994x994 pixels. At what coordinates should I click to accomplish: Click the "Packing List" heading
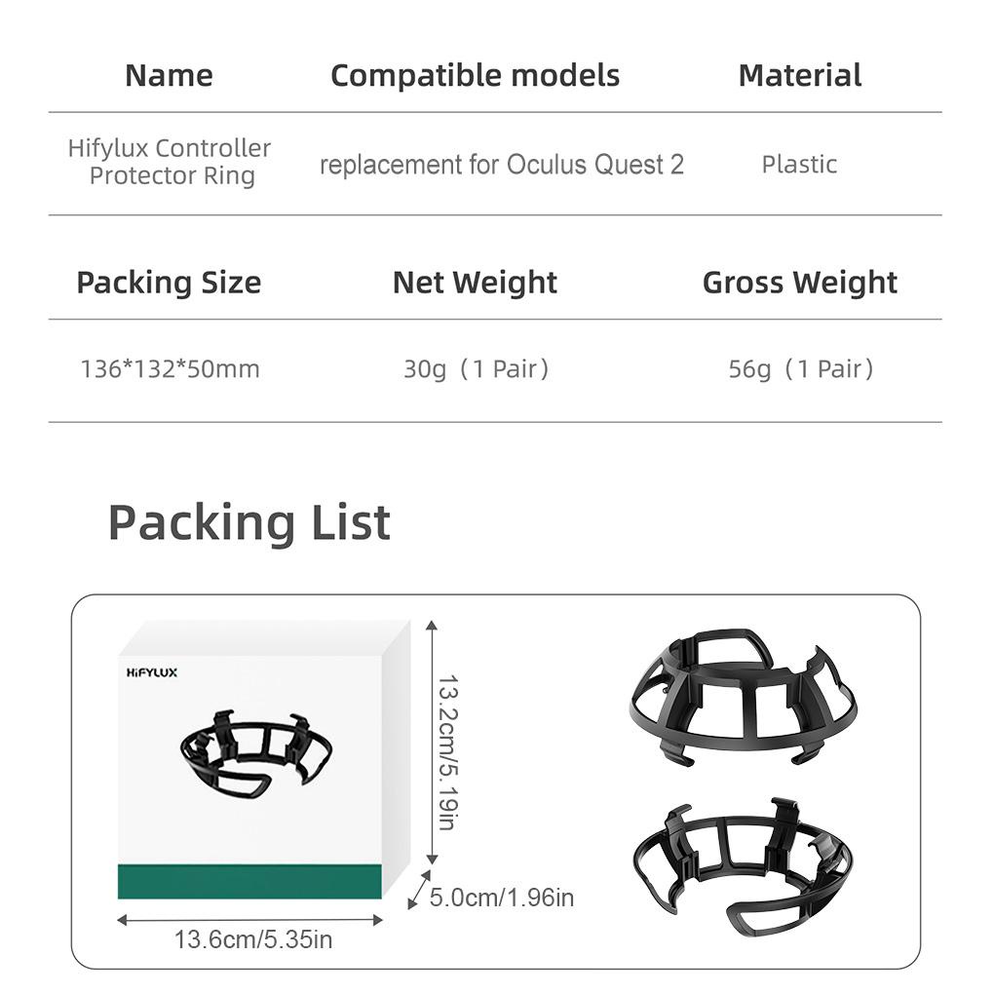coord(248,522)
